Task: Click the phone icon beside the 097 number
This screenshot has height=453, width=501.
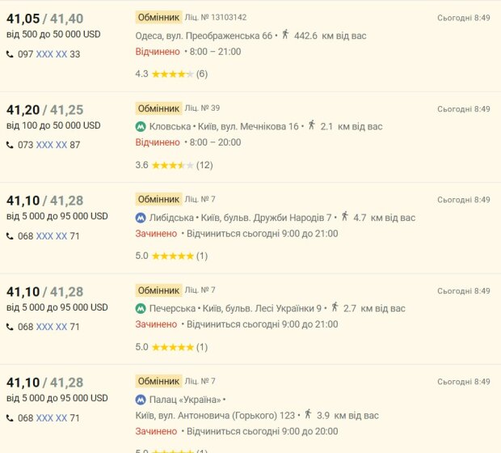Action: pyautogui.click(x=10, y=54)
